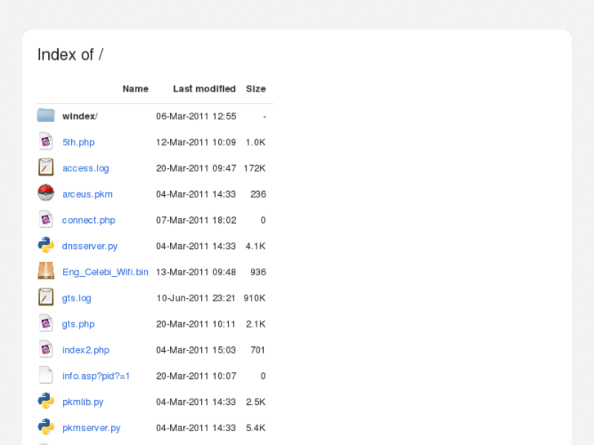Viewport: 594px width, 445px height.
Task: Click the windex folder icon
Action: 46,115
